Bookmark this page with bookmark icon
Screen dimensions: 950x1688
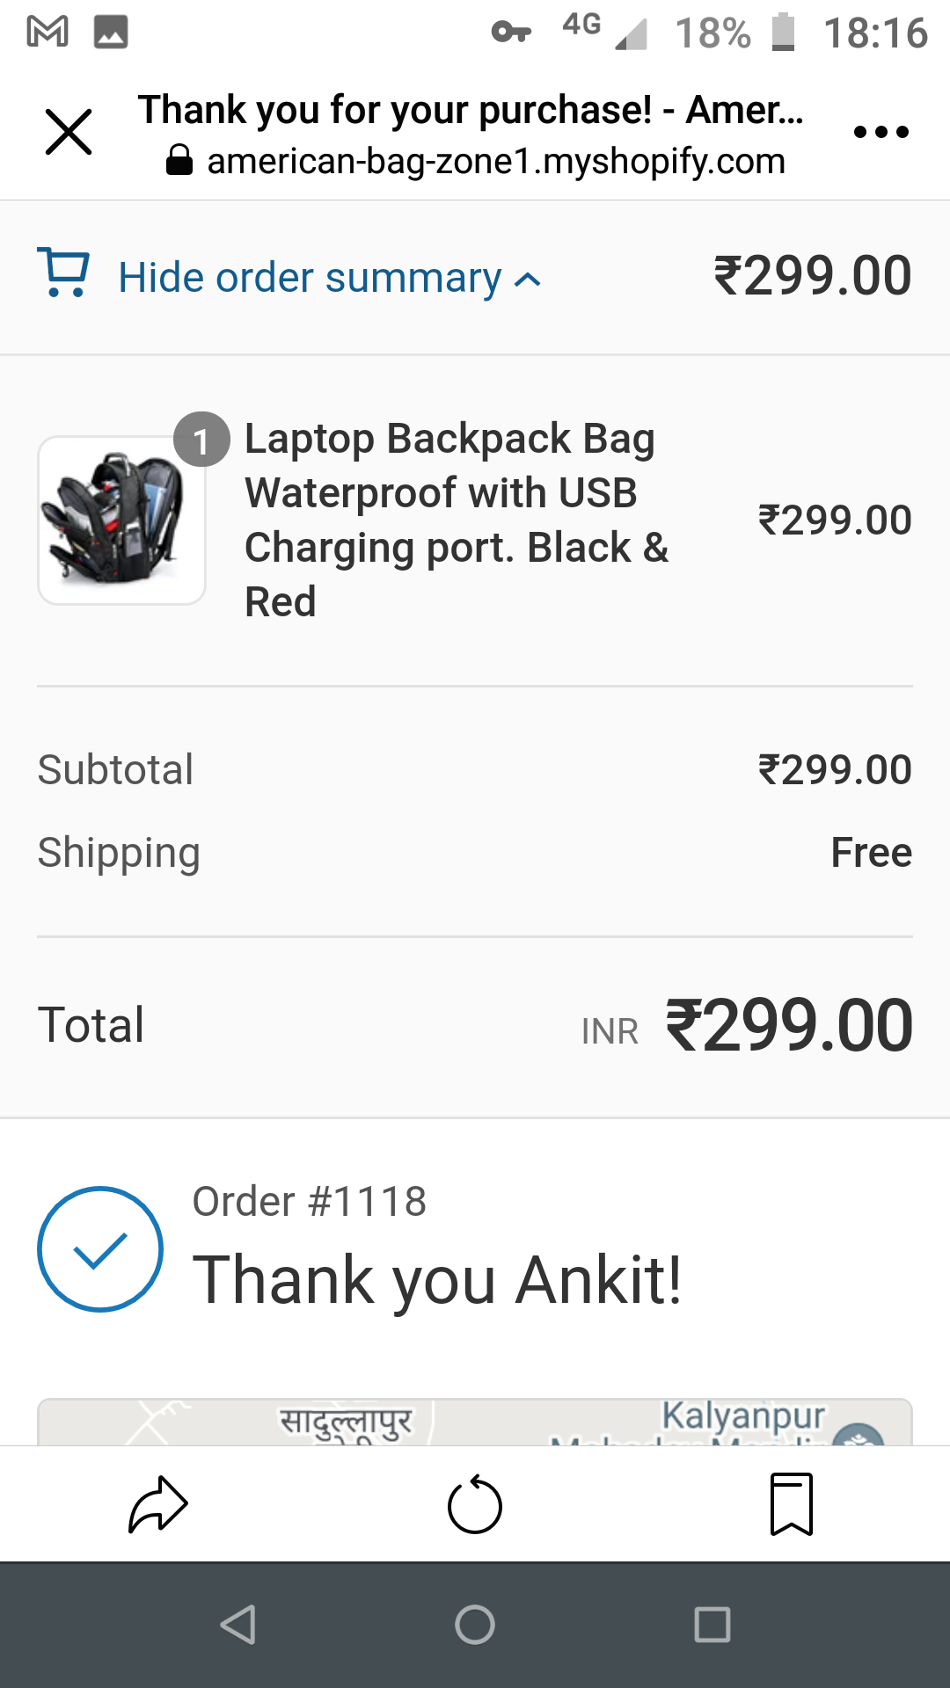click(x=792, y=1504)
